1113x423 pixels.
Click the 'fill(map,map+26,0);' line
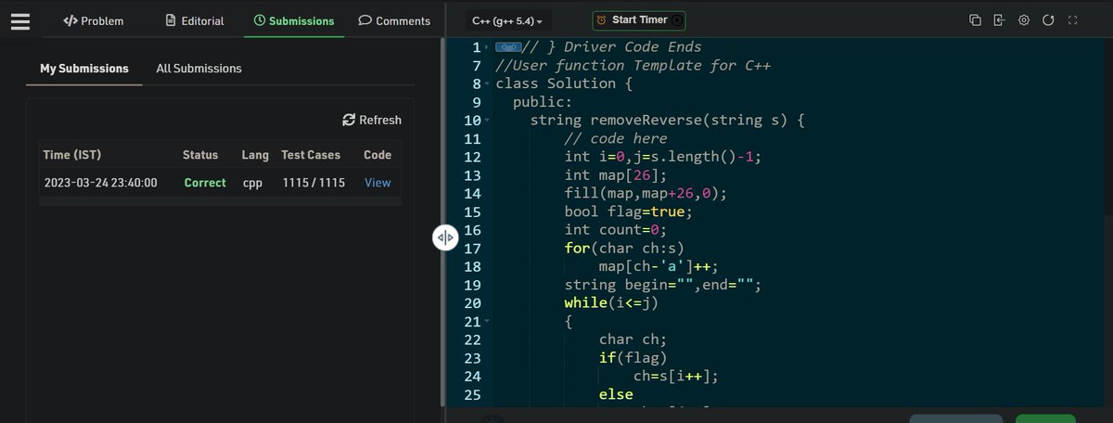[x=646, y=194]
